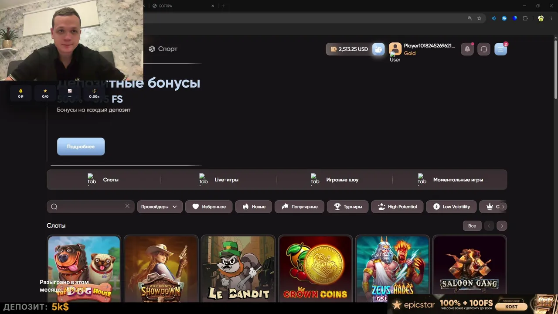Click the Gold status label
The image size is (558, 314).
410,53
